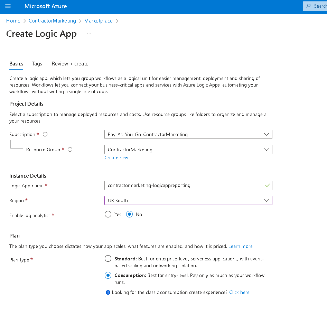Screen dimensions: 327x322
Task: Click the Plan section heading
Action: 15,236
